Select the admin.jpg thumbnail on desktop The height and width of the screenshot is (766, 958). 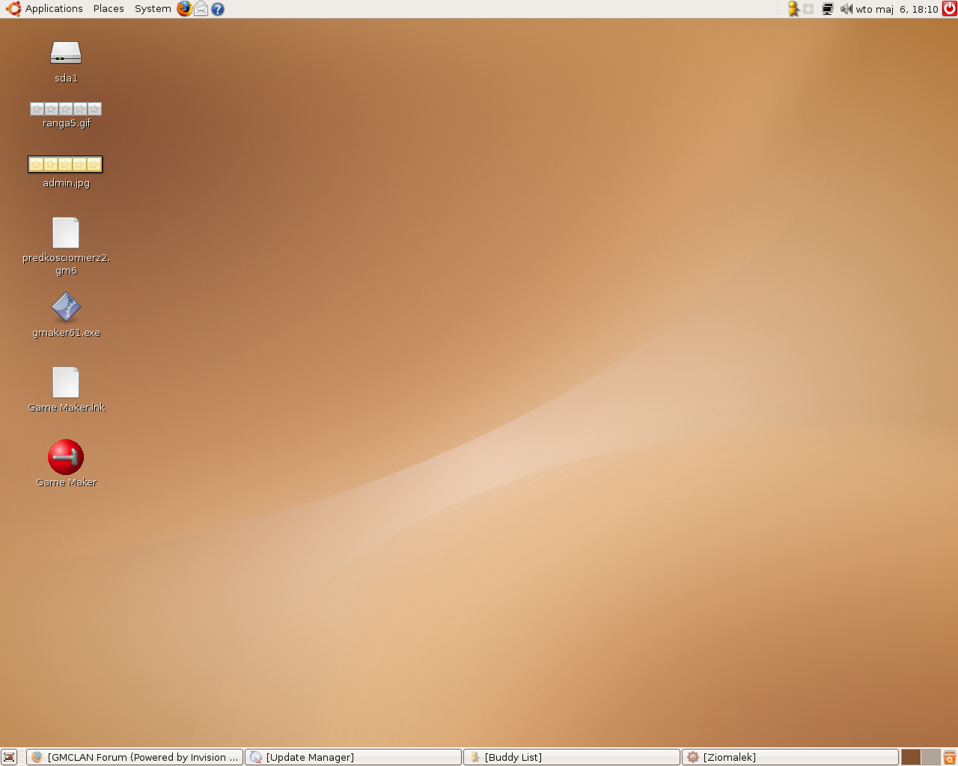(65, 164)
